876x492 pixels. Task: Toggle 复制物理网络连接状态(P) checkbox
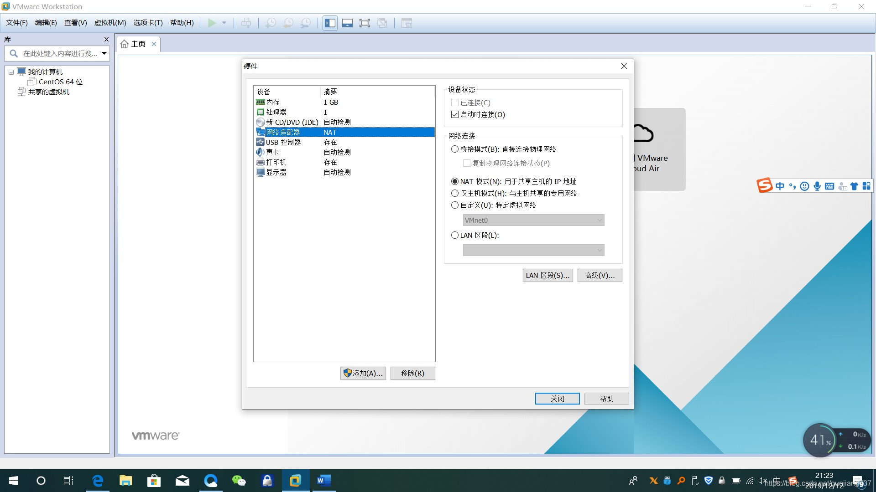click(x=466, y=164)
